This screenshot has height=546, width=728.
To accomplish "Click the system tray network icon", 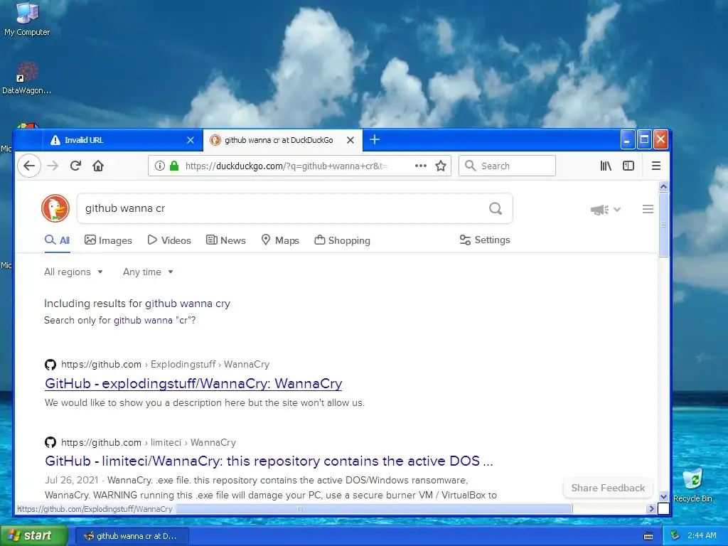I will point(675,535).
